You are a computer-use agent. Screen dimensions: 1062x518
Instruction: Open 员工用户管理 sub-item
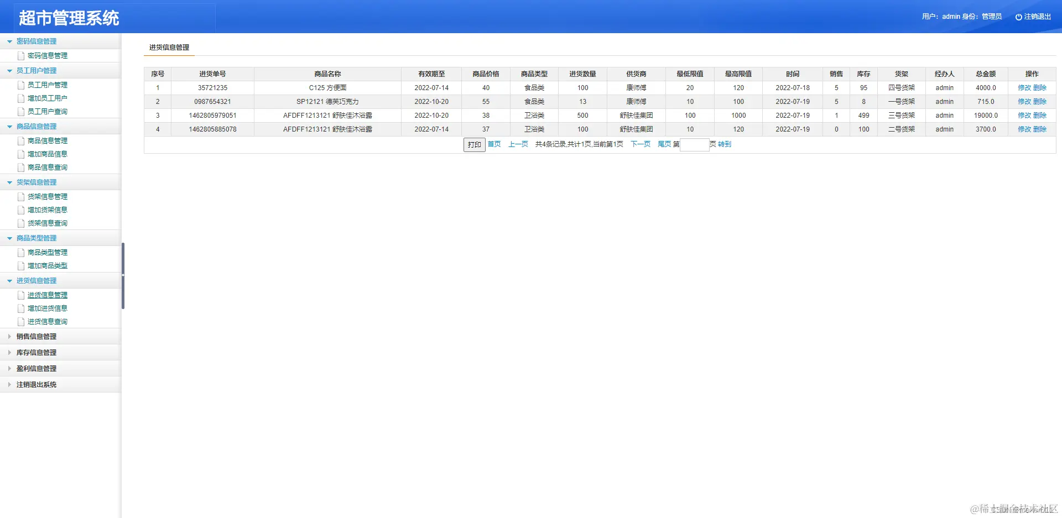(x=48, y=85)
